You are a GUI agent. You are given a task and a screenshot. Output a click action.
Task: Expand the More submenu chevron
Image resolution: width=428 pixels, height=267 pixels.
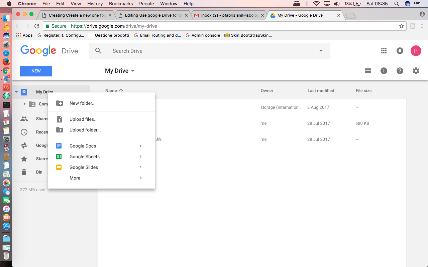point(141,178)
